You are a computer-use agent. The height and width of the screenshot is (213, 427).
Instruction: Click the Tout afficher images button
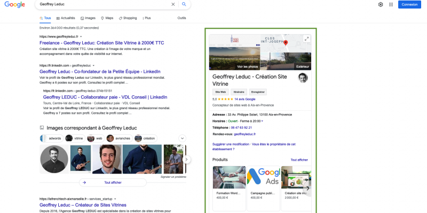(x=113, y=183)
